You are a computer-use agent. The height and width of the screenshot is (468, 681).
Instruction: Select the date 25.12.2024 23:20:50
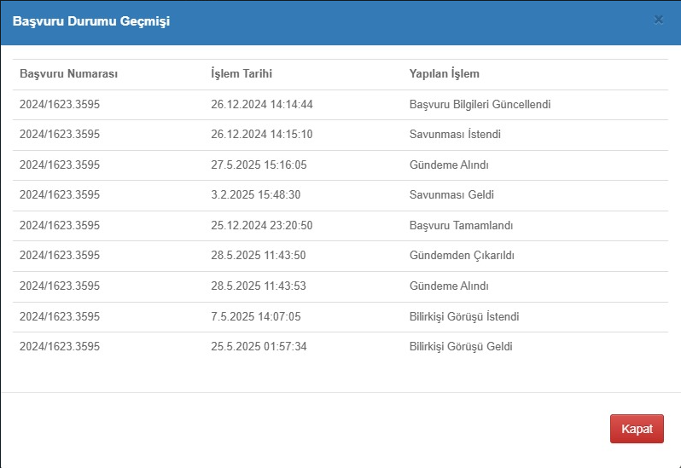[x=262, y=226]
